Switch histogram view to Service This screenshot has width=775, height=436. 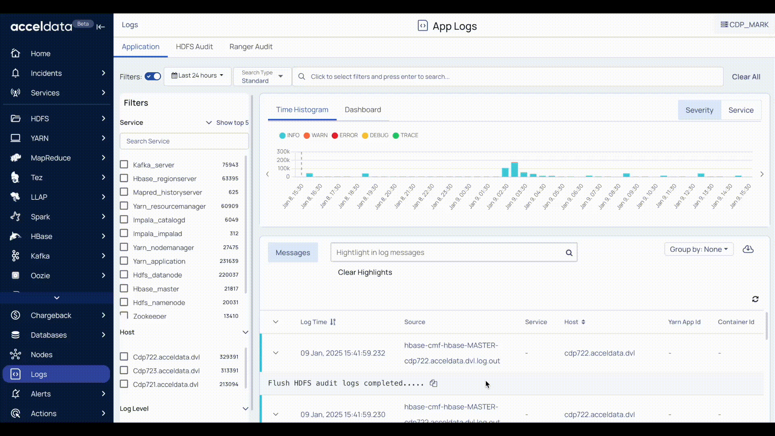(x=741, y=110)
